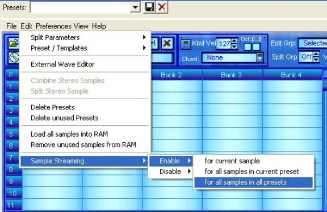The image size is (327, 212).
Task: Open the Edit menu
Action: pos(26,26)
